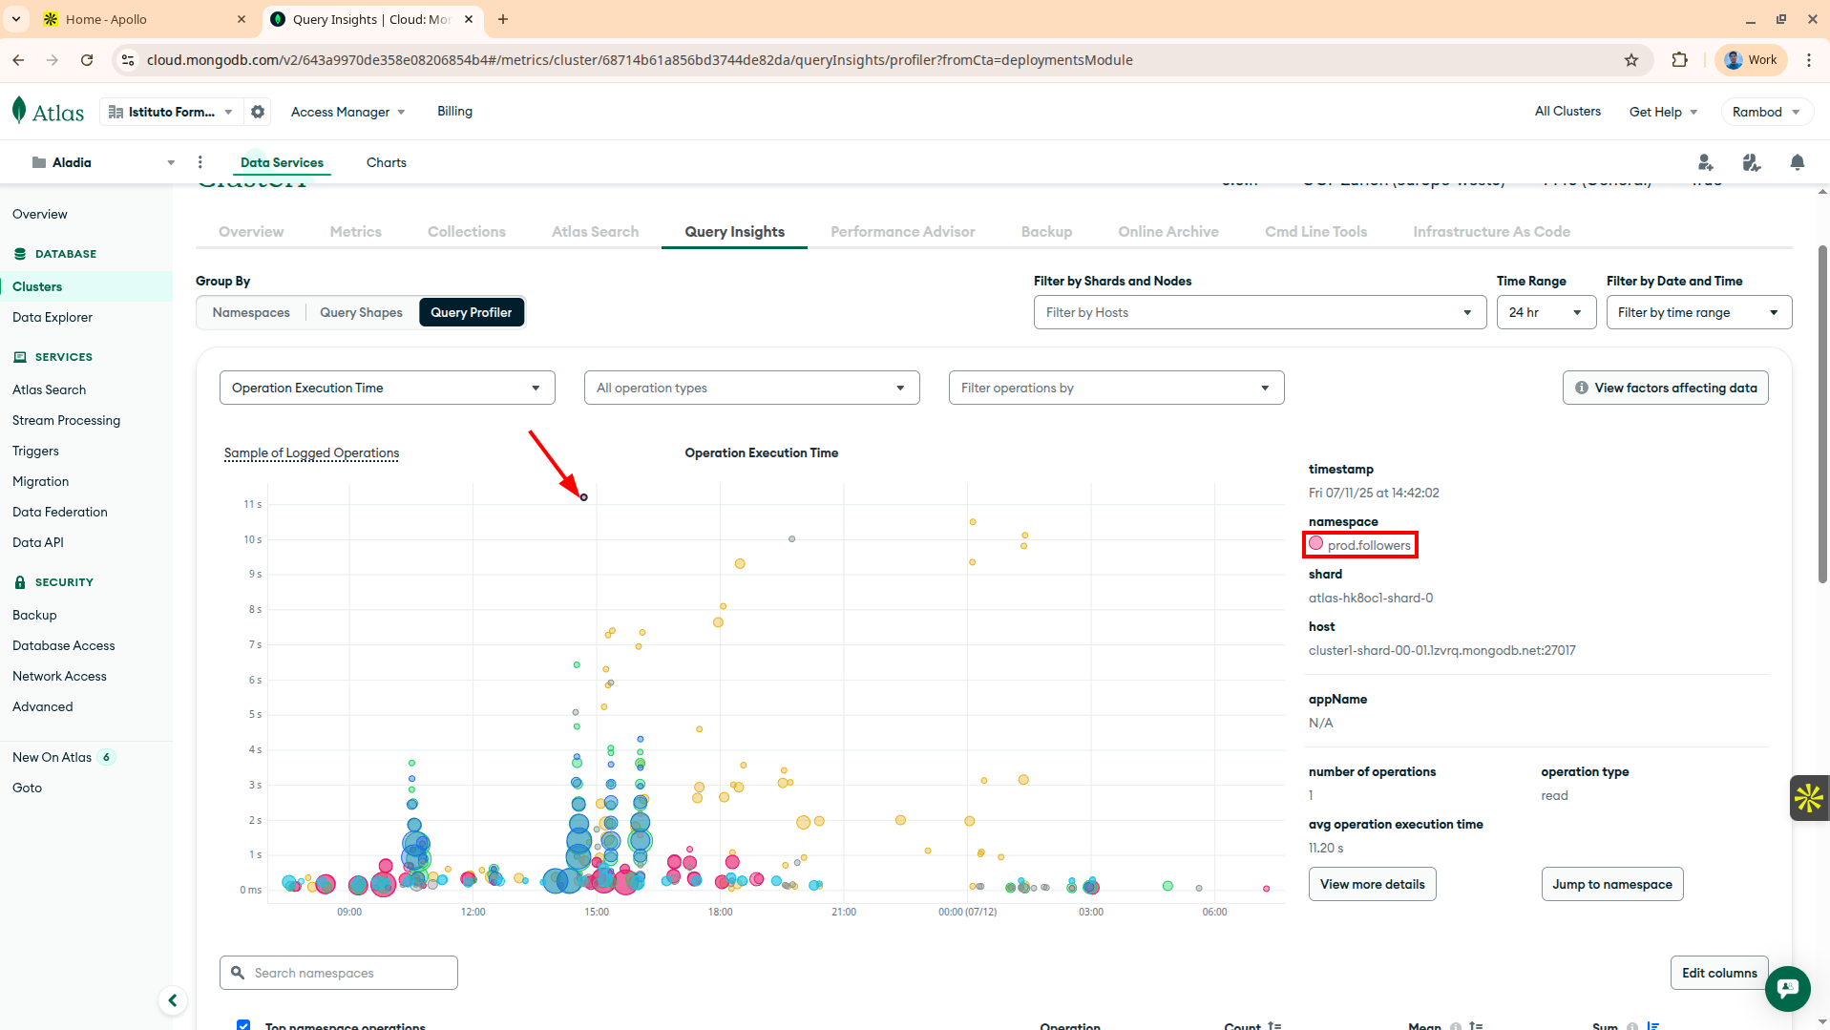This screenshot has height=1030, width=1830.
Task: Click the Search namespaces field
Action: (x=338, y=973)
